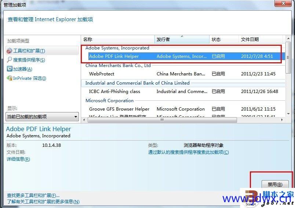Click the InPrivate Filtering icon

pos(10,78)
